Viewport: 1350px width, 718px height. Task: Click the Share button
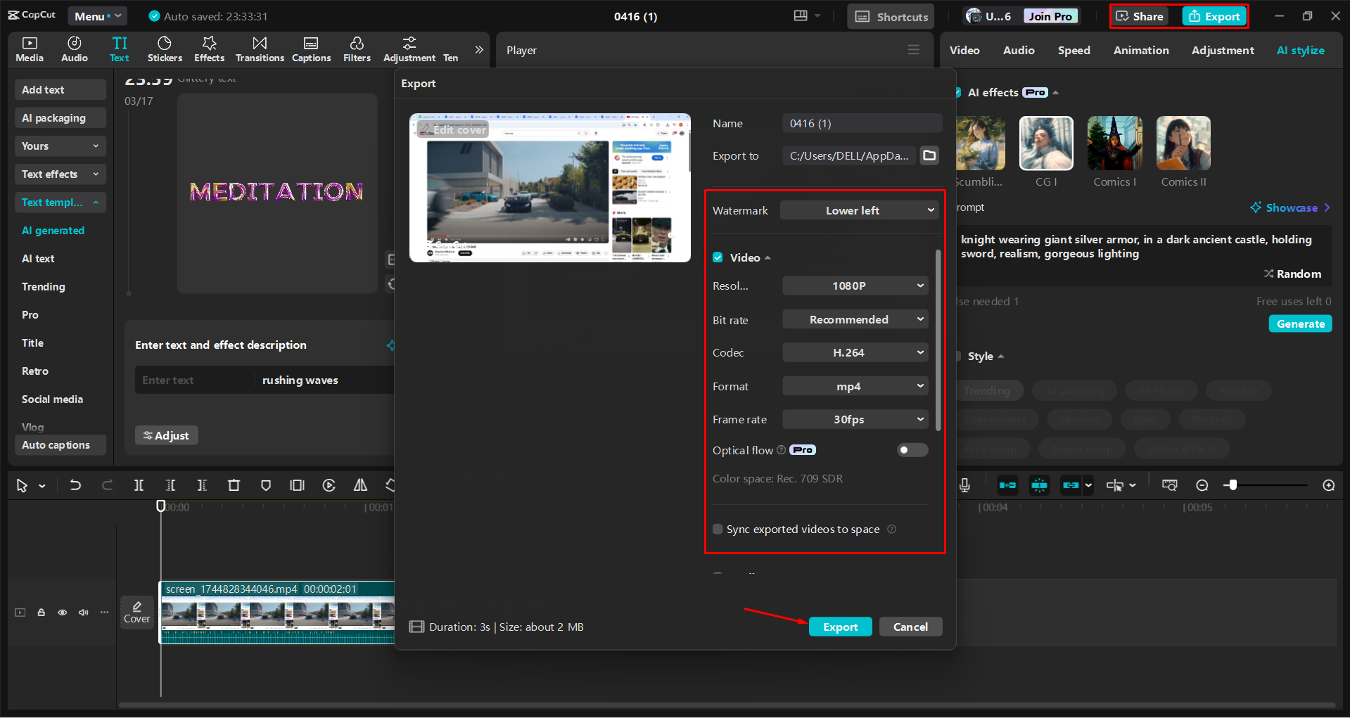click(1140, 16)
